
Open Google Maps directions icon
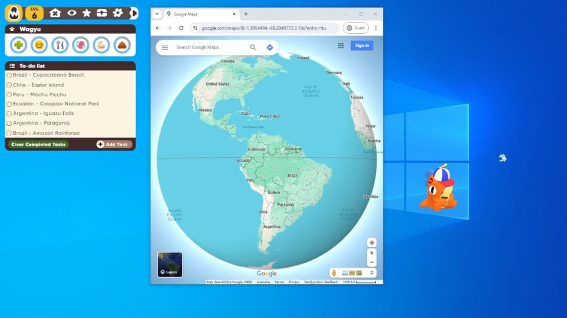click(270, 47)
